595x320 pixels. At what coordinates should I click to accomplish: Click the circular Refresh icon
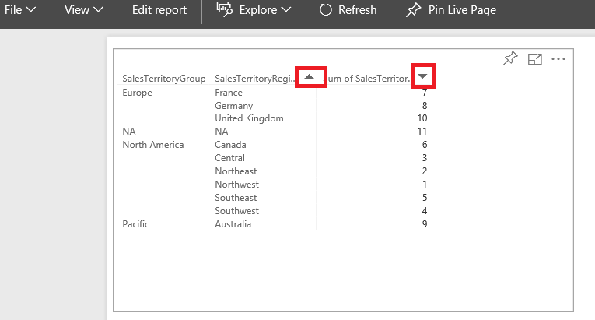pyautogui.click(x=326, y=10)
